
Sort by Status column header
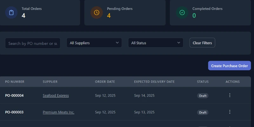(x=203, y=82)
